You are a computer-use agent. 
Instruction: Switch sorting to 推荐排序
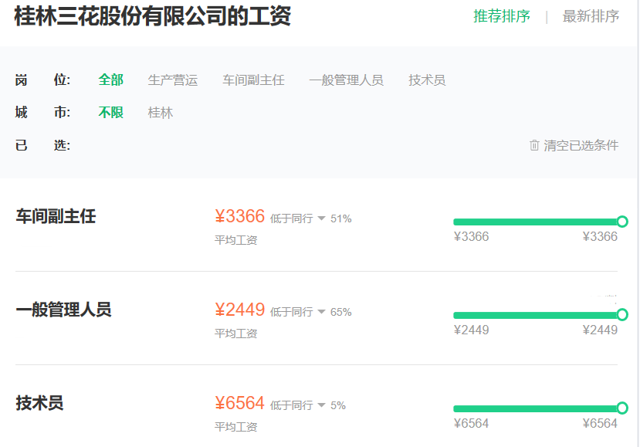(502, 16)
